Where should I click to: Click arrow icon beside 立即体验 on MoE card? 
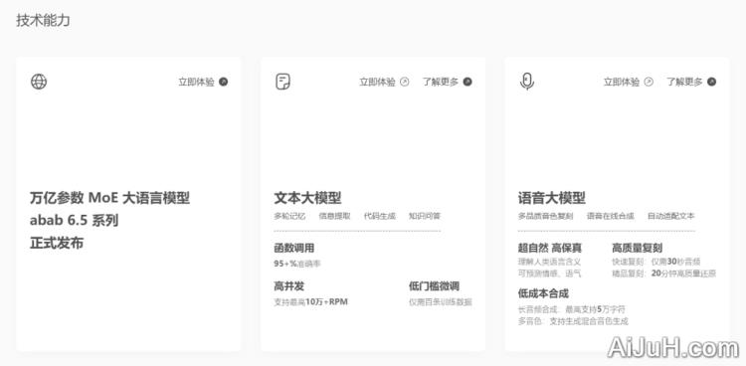(x=223, y=82)
